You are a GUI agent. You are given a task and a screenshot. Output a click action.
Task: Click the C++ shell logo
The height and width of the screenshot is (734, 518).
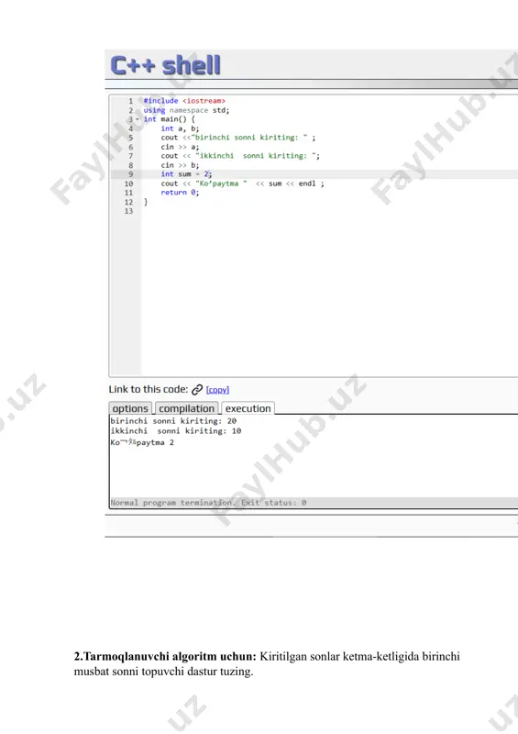165,65
